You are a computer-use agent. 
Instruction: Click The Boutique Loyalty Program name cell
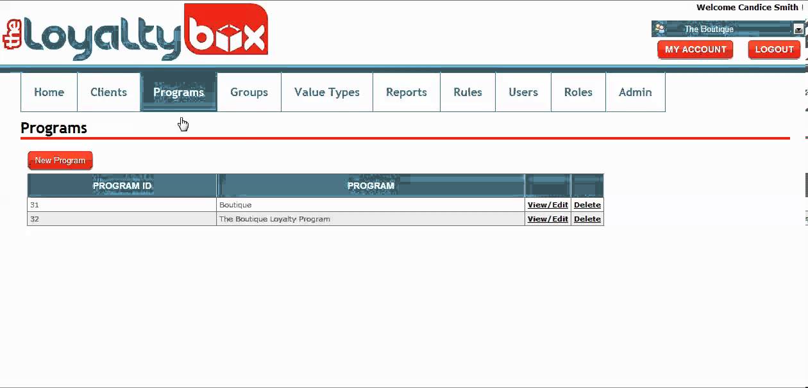point(371,219)
